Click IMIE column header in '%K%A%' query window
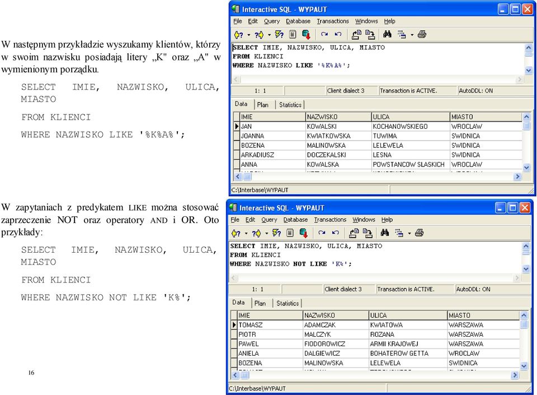Screen dimensions: 537x395 272,117
